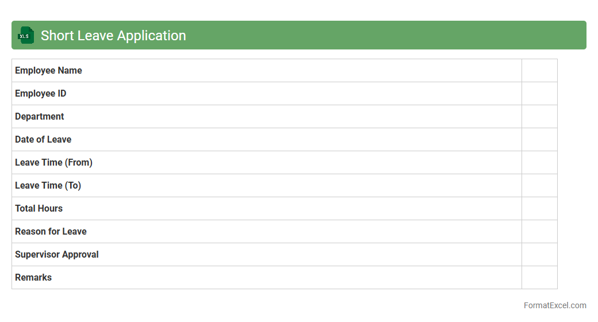598x322 pixels.
Task: Click the blank cell for Date of Leave
Action: (539, 140)
